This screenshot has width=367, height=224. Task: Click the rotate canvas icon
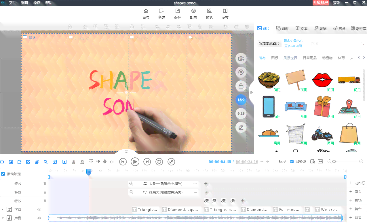coord(241,72)
